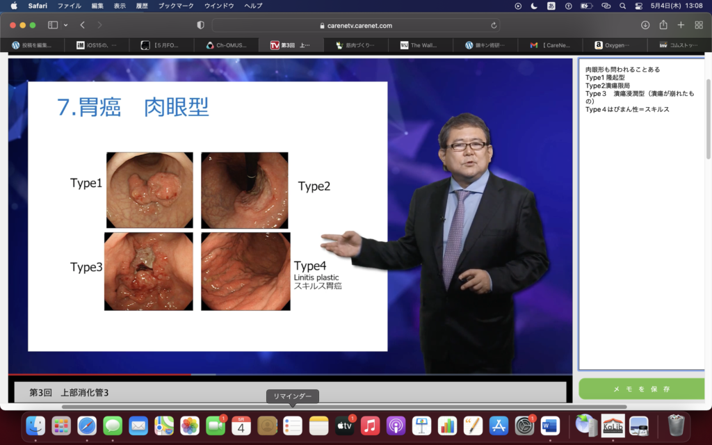This screenshot has height=445, width=712.
Task: Click the video's red progress bar
Action: (x=104, y=374)
